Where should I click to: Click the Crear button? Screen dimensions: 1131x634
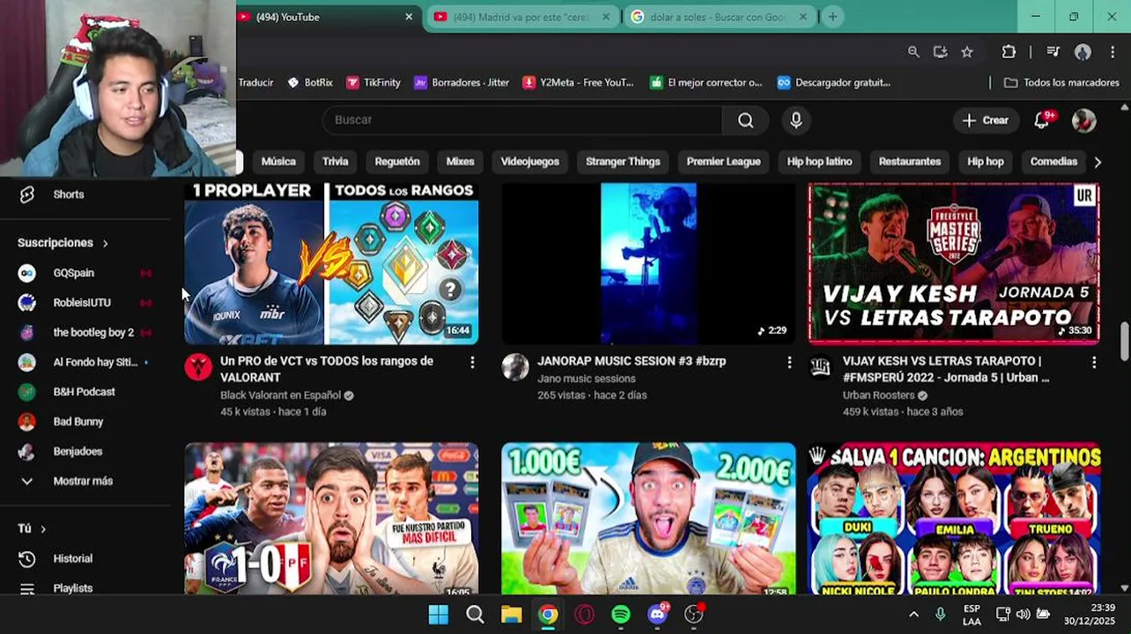pos(985,121)
